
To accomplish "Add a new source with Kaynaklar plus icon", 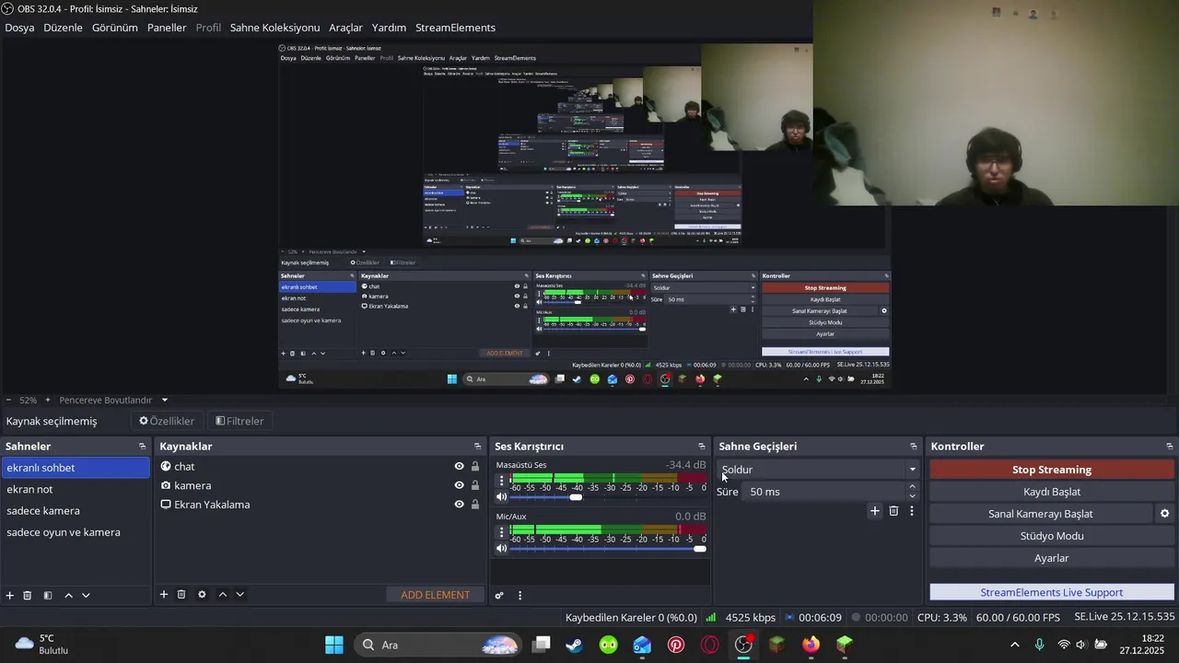I will [164, 595].
